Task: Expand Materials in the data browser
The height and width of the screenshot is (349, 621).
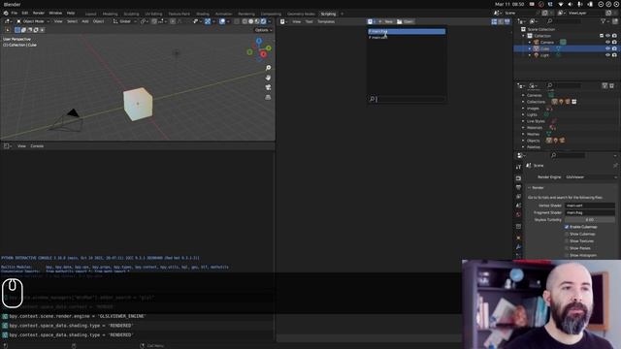Action: tap(523, 128)
